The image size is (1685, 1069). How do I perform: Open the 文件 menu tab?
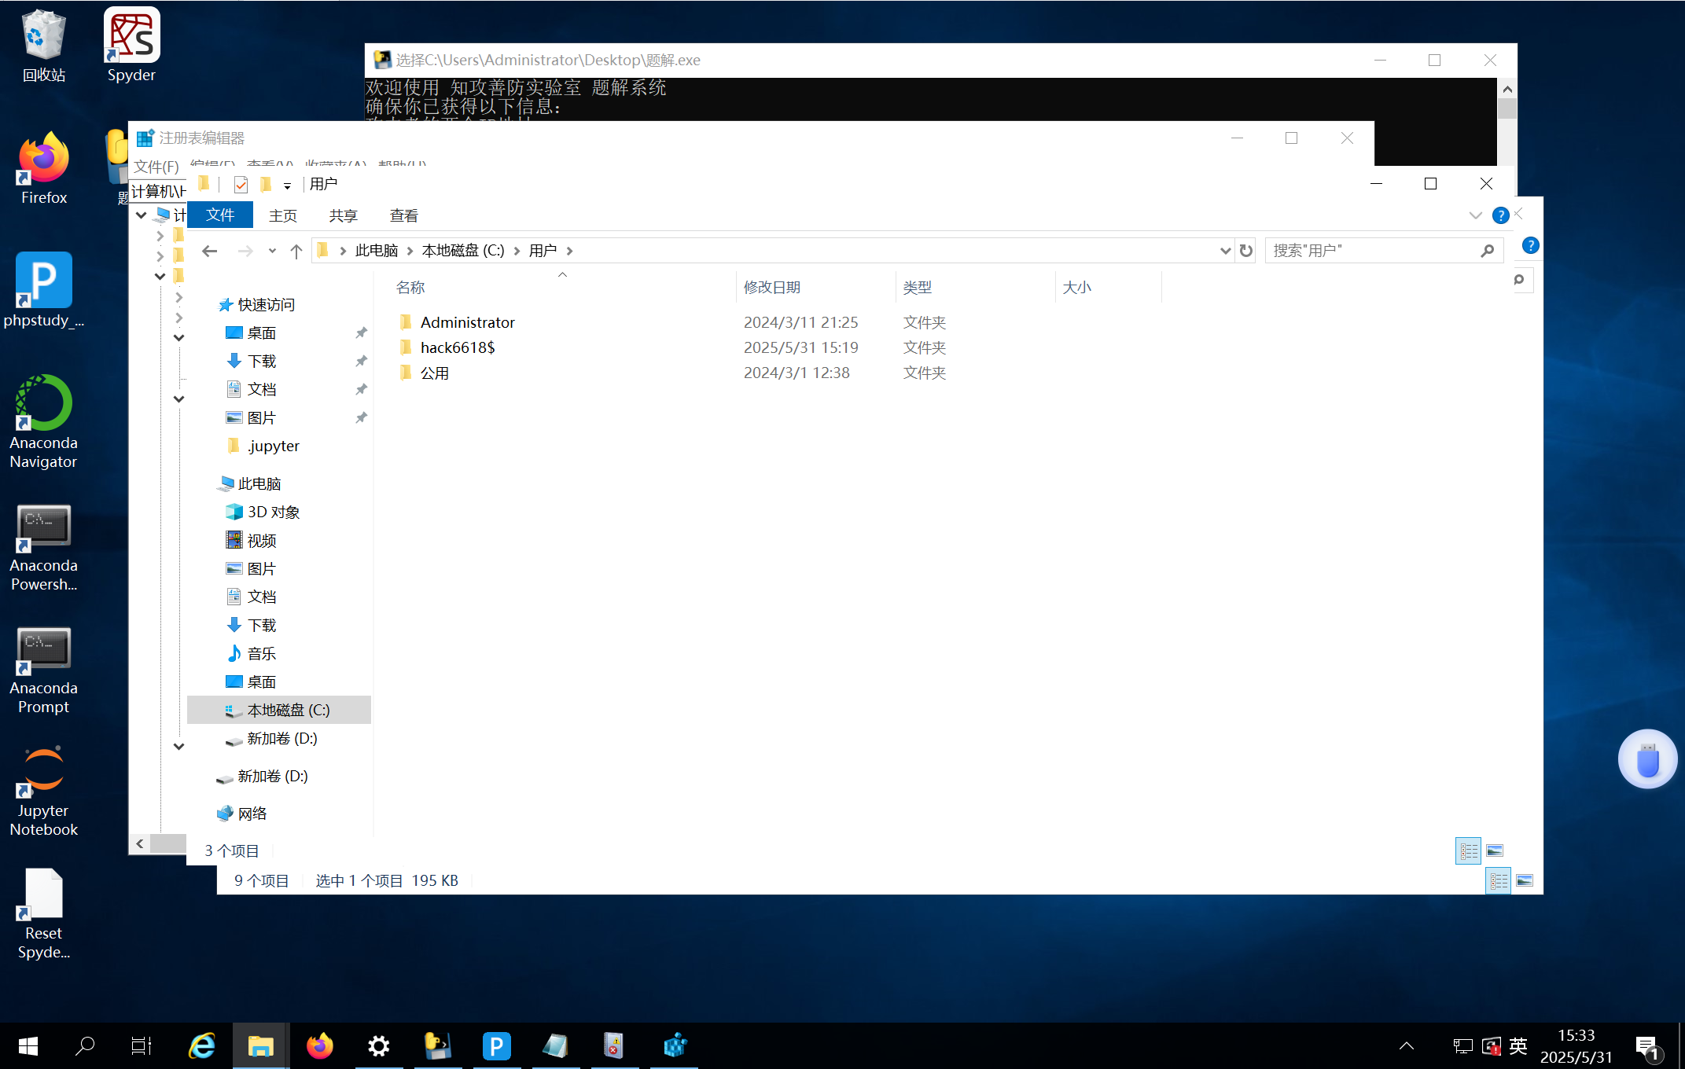(220, 215)
